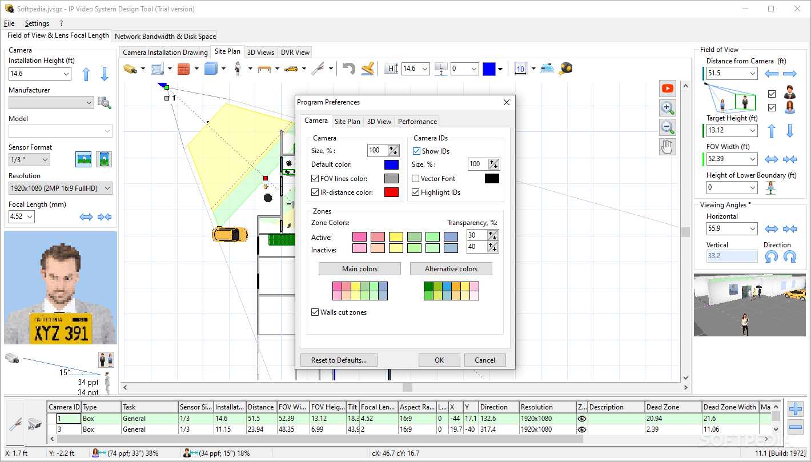Switch to the 3D View preferences tab
The height and width of the screenshot is (462, 811).
tap(379, 121)
